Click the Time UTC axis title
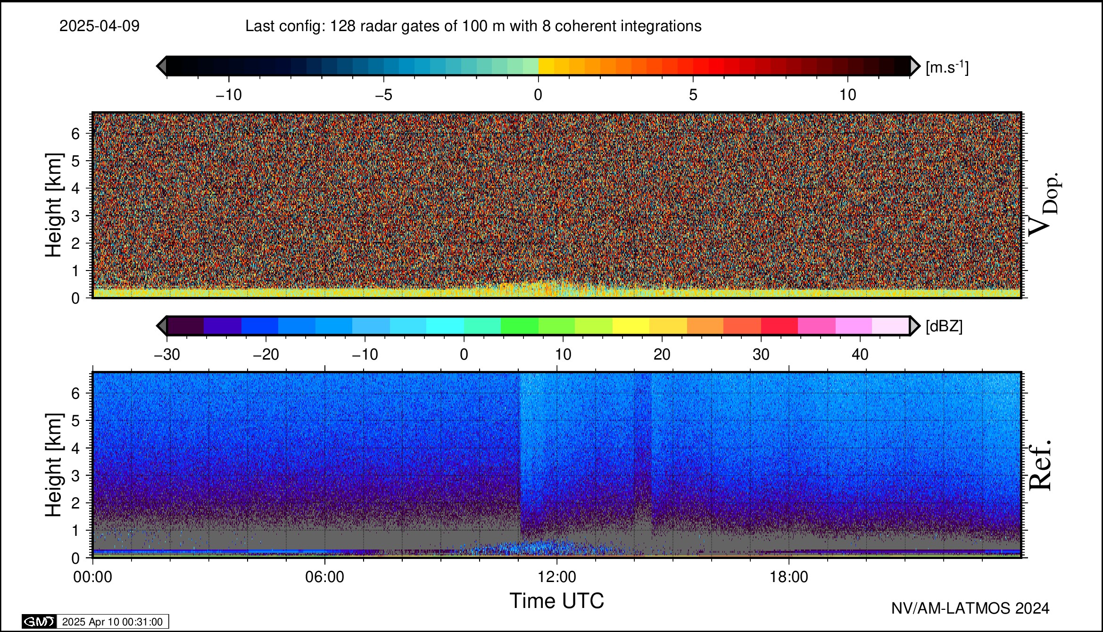The width and height of the screenshot is (1103, 632). coord(556,601)
